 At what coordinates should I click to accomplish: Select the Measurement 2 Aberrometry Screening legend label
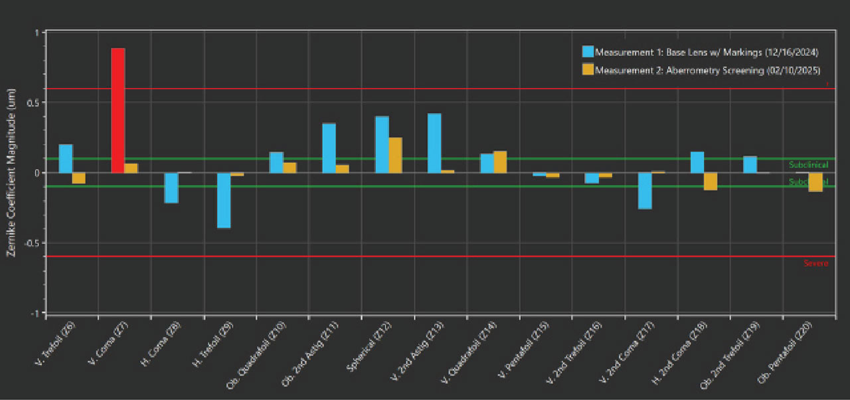click(707, 70)
